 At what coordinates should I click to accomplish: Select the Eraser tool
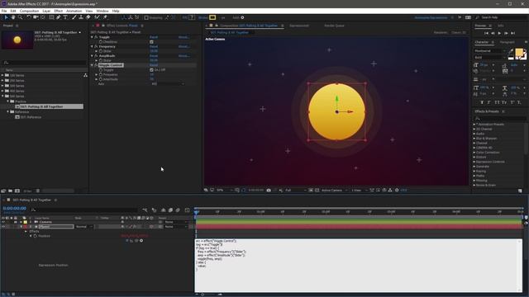point(88,17)
